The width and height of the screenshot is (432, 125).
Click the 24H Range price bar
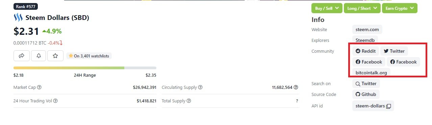(x=85, y=68)
